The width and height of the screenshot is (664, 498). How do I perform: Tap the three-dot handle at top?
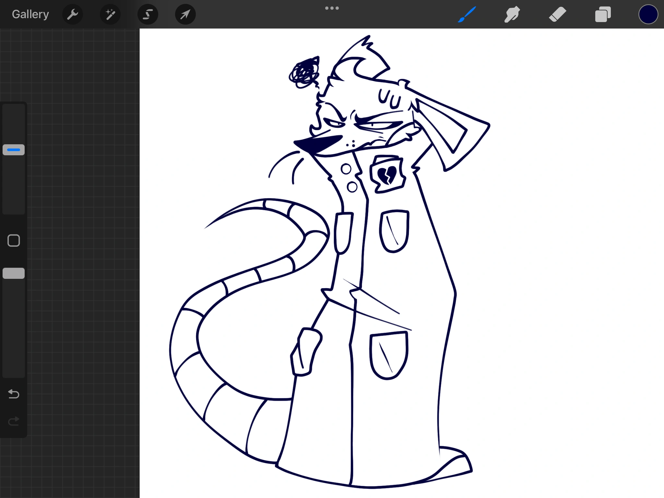(x=332, y=8)
